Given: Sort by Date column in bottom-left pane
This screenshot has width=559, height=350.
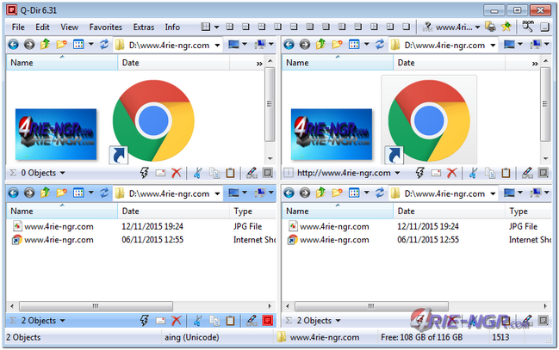Looking at the screenshot, I should point(173,212).
